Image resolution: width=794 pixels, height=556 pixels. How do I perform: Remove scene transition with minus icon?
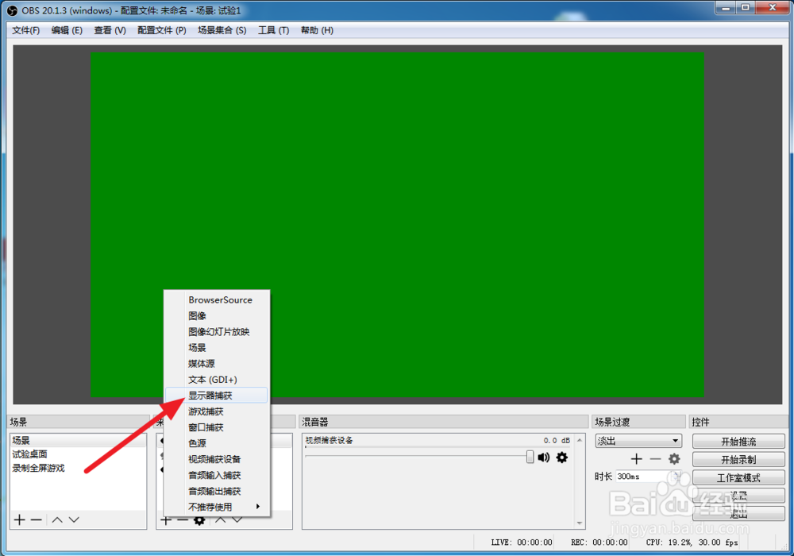pyautogui.click(x=655, y=459)
